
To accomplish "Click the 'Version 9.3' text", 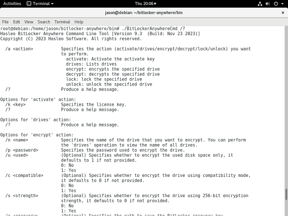I will pyautogui.click(x=128, y=34).
